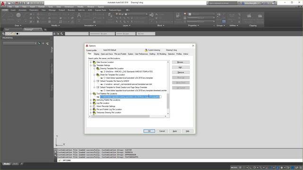303x170 pixels.
Task: Collapse the Tool Palettes File Locations node
Action: click(90, 93)
